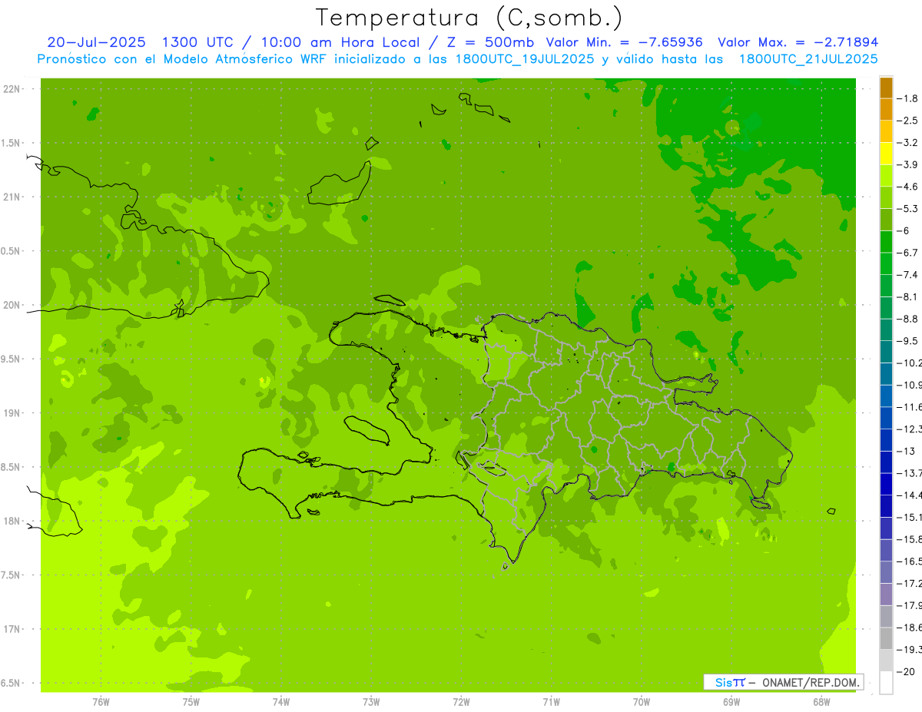Click the yellow swatch between -3.2 and -3.9
The height and width of the screenshot is (712, 922).
(x=886, y=154)
